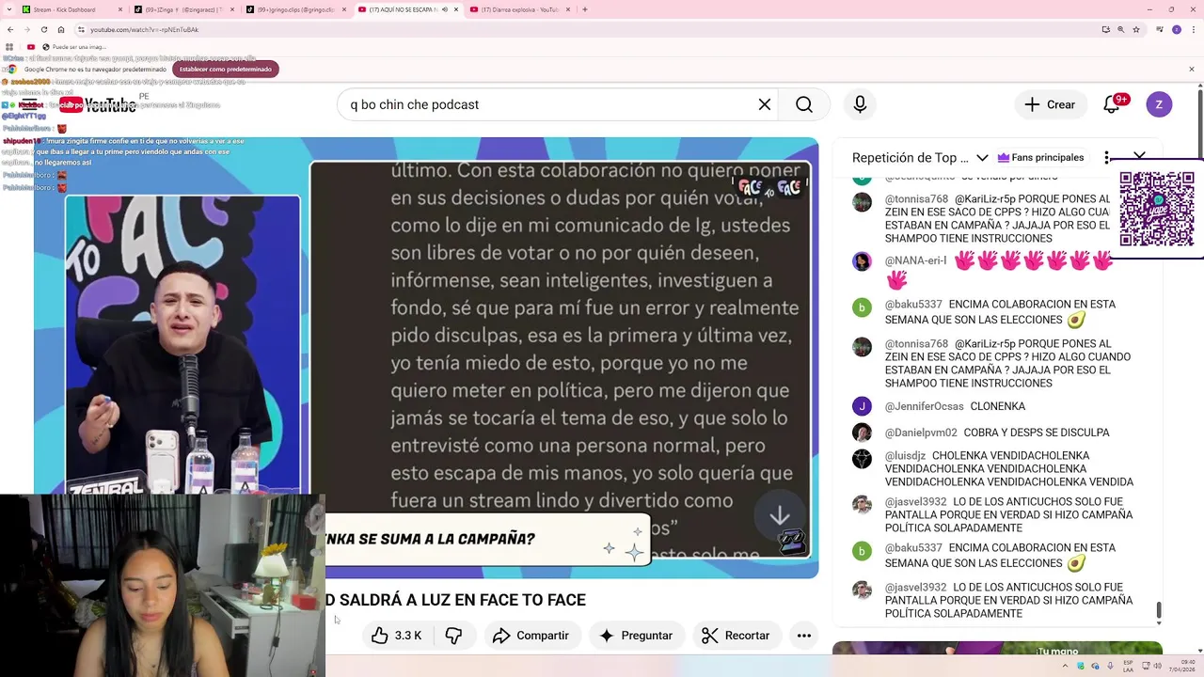This screenshot has height=677, width=1204.
Task: Open more actions menu under the video
Action: [804, 636]
